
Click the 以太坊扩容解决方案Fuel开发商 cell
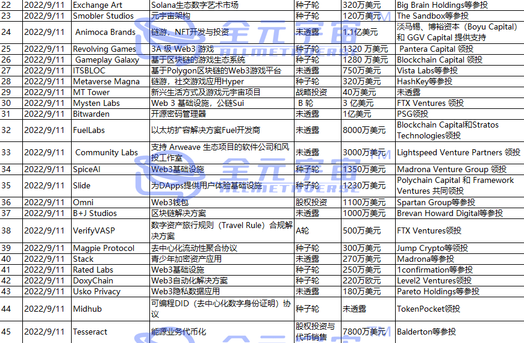pyautogui.click(x=222, y=130)
